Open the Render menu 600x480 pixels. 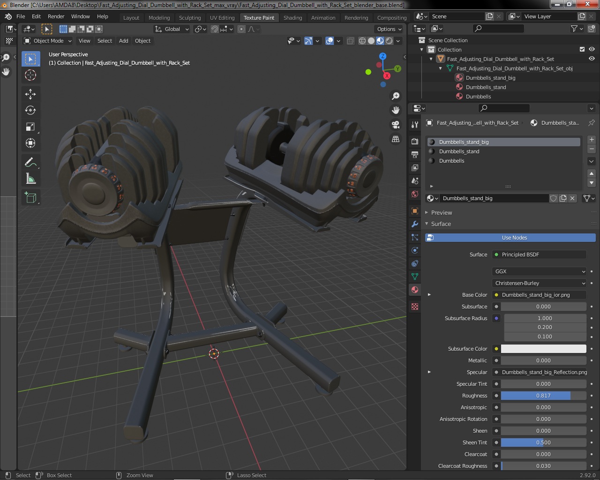tap(56, 16)
